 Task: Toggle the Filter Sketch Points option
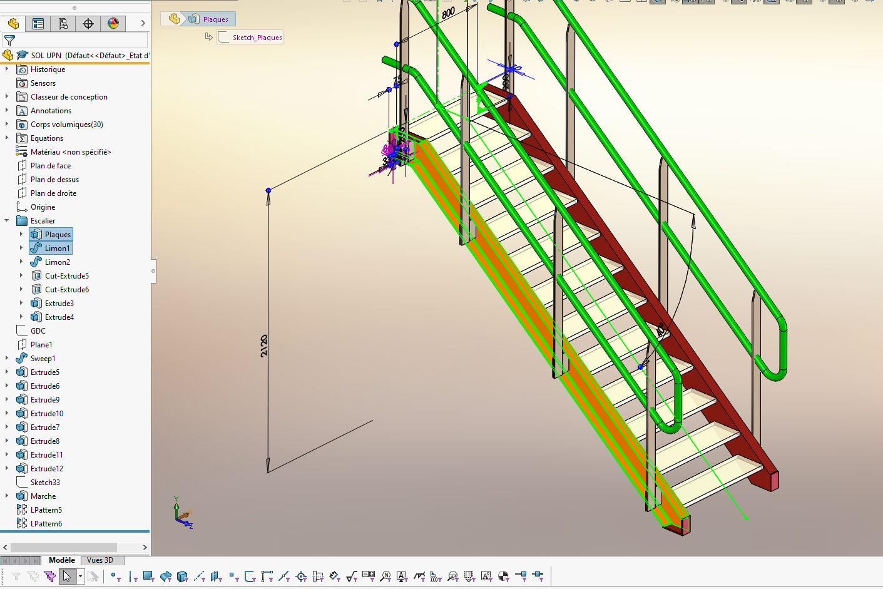pyautogui.click(x=233, y=576)
